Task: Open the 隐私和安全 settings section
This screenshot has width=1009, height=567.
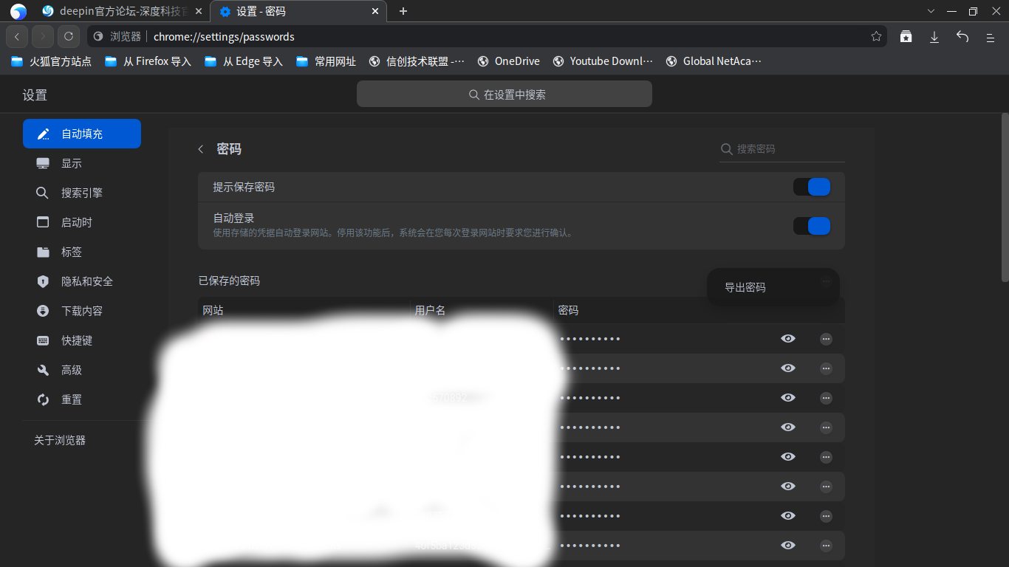Action: [x=86, y=281]
